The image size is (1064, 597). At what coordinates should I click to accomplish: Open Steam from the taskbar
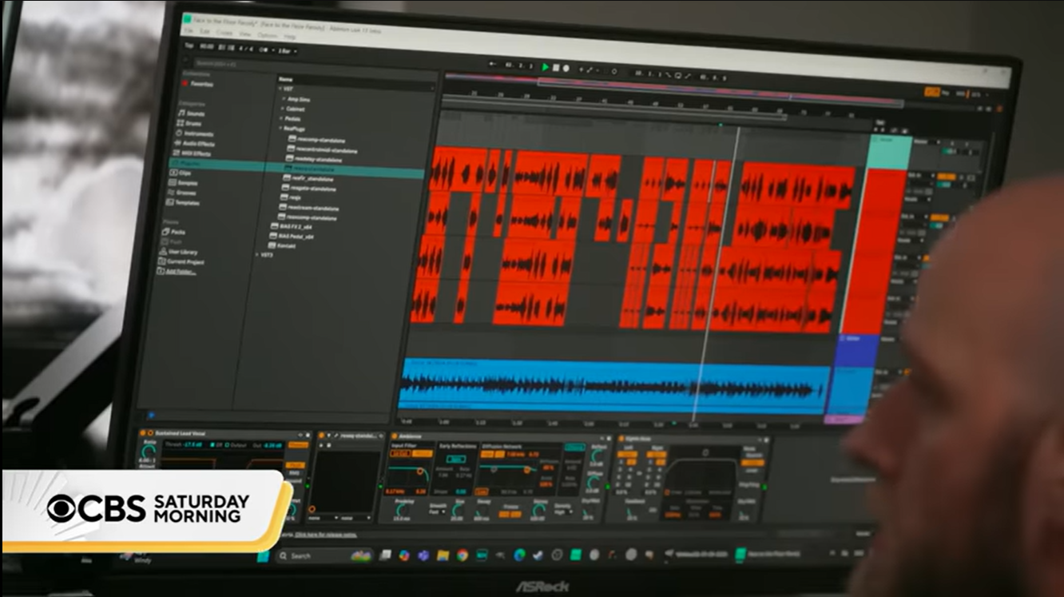click(538, 555)
